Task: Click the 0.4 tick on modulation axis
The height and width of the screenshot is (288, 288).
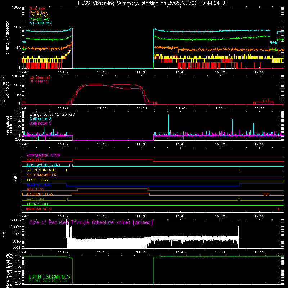Action: (x=18, y=121)
